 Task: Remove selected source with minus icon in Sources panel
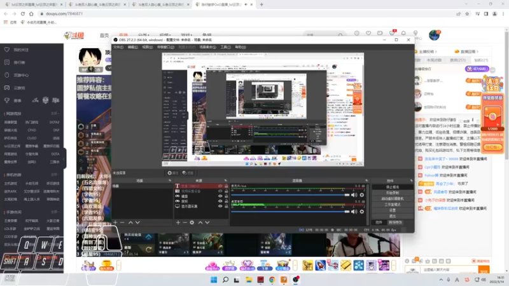185,222
